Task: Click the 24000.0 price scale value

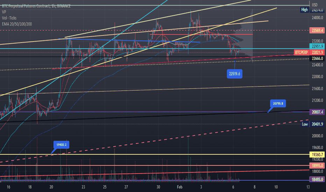Action: pos(317,18)
